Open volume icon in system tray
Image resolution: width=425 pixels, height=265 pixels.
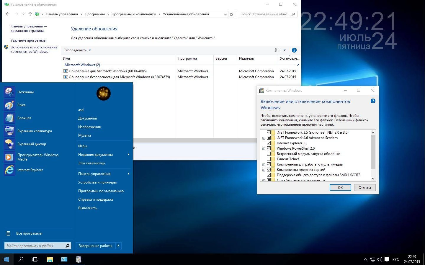pos(380,259)
